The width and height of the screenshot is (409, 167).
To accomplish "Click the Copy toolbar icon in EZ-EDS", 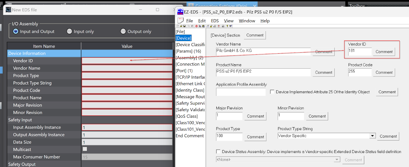I will click(x=189, y=26).
